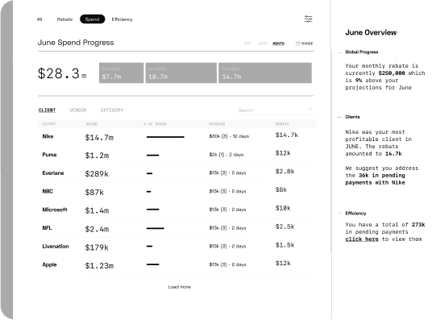The image size is (436, 320).
Task: Show the All filter view
Action: 39,19
